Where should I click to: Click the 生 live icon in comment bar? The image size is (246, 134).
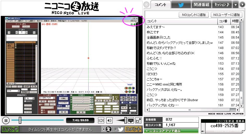click(x=108, y=129)
